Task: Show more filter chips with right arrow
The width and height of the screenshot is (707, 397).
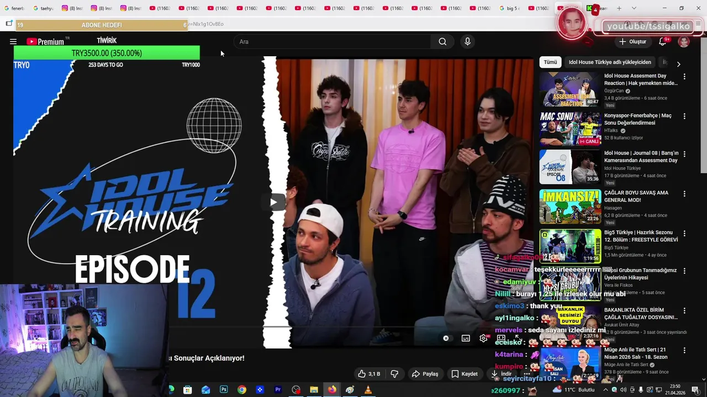Action: coord(678,64)
